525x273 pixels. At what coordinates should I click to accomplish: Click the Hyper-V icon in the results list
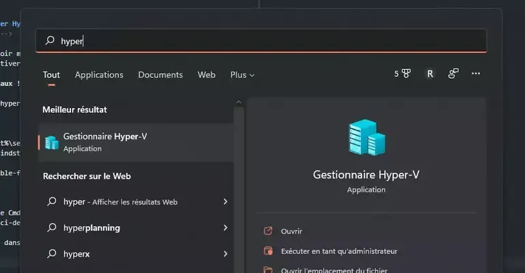[x=52, y=142]
